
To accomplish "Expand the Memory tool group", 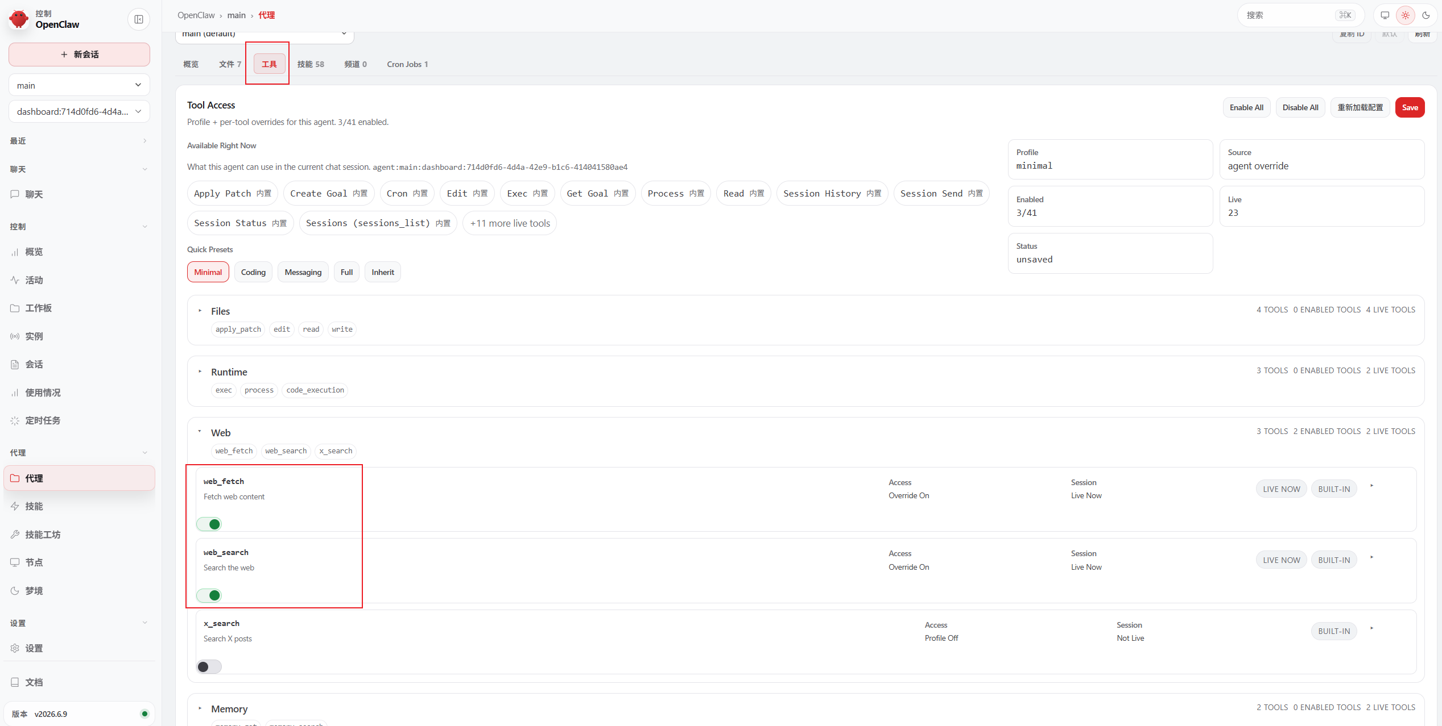I will point(200,708).
